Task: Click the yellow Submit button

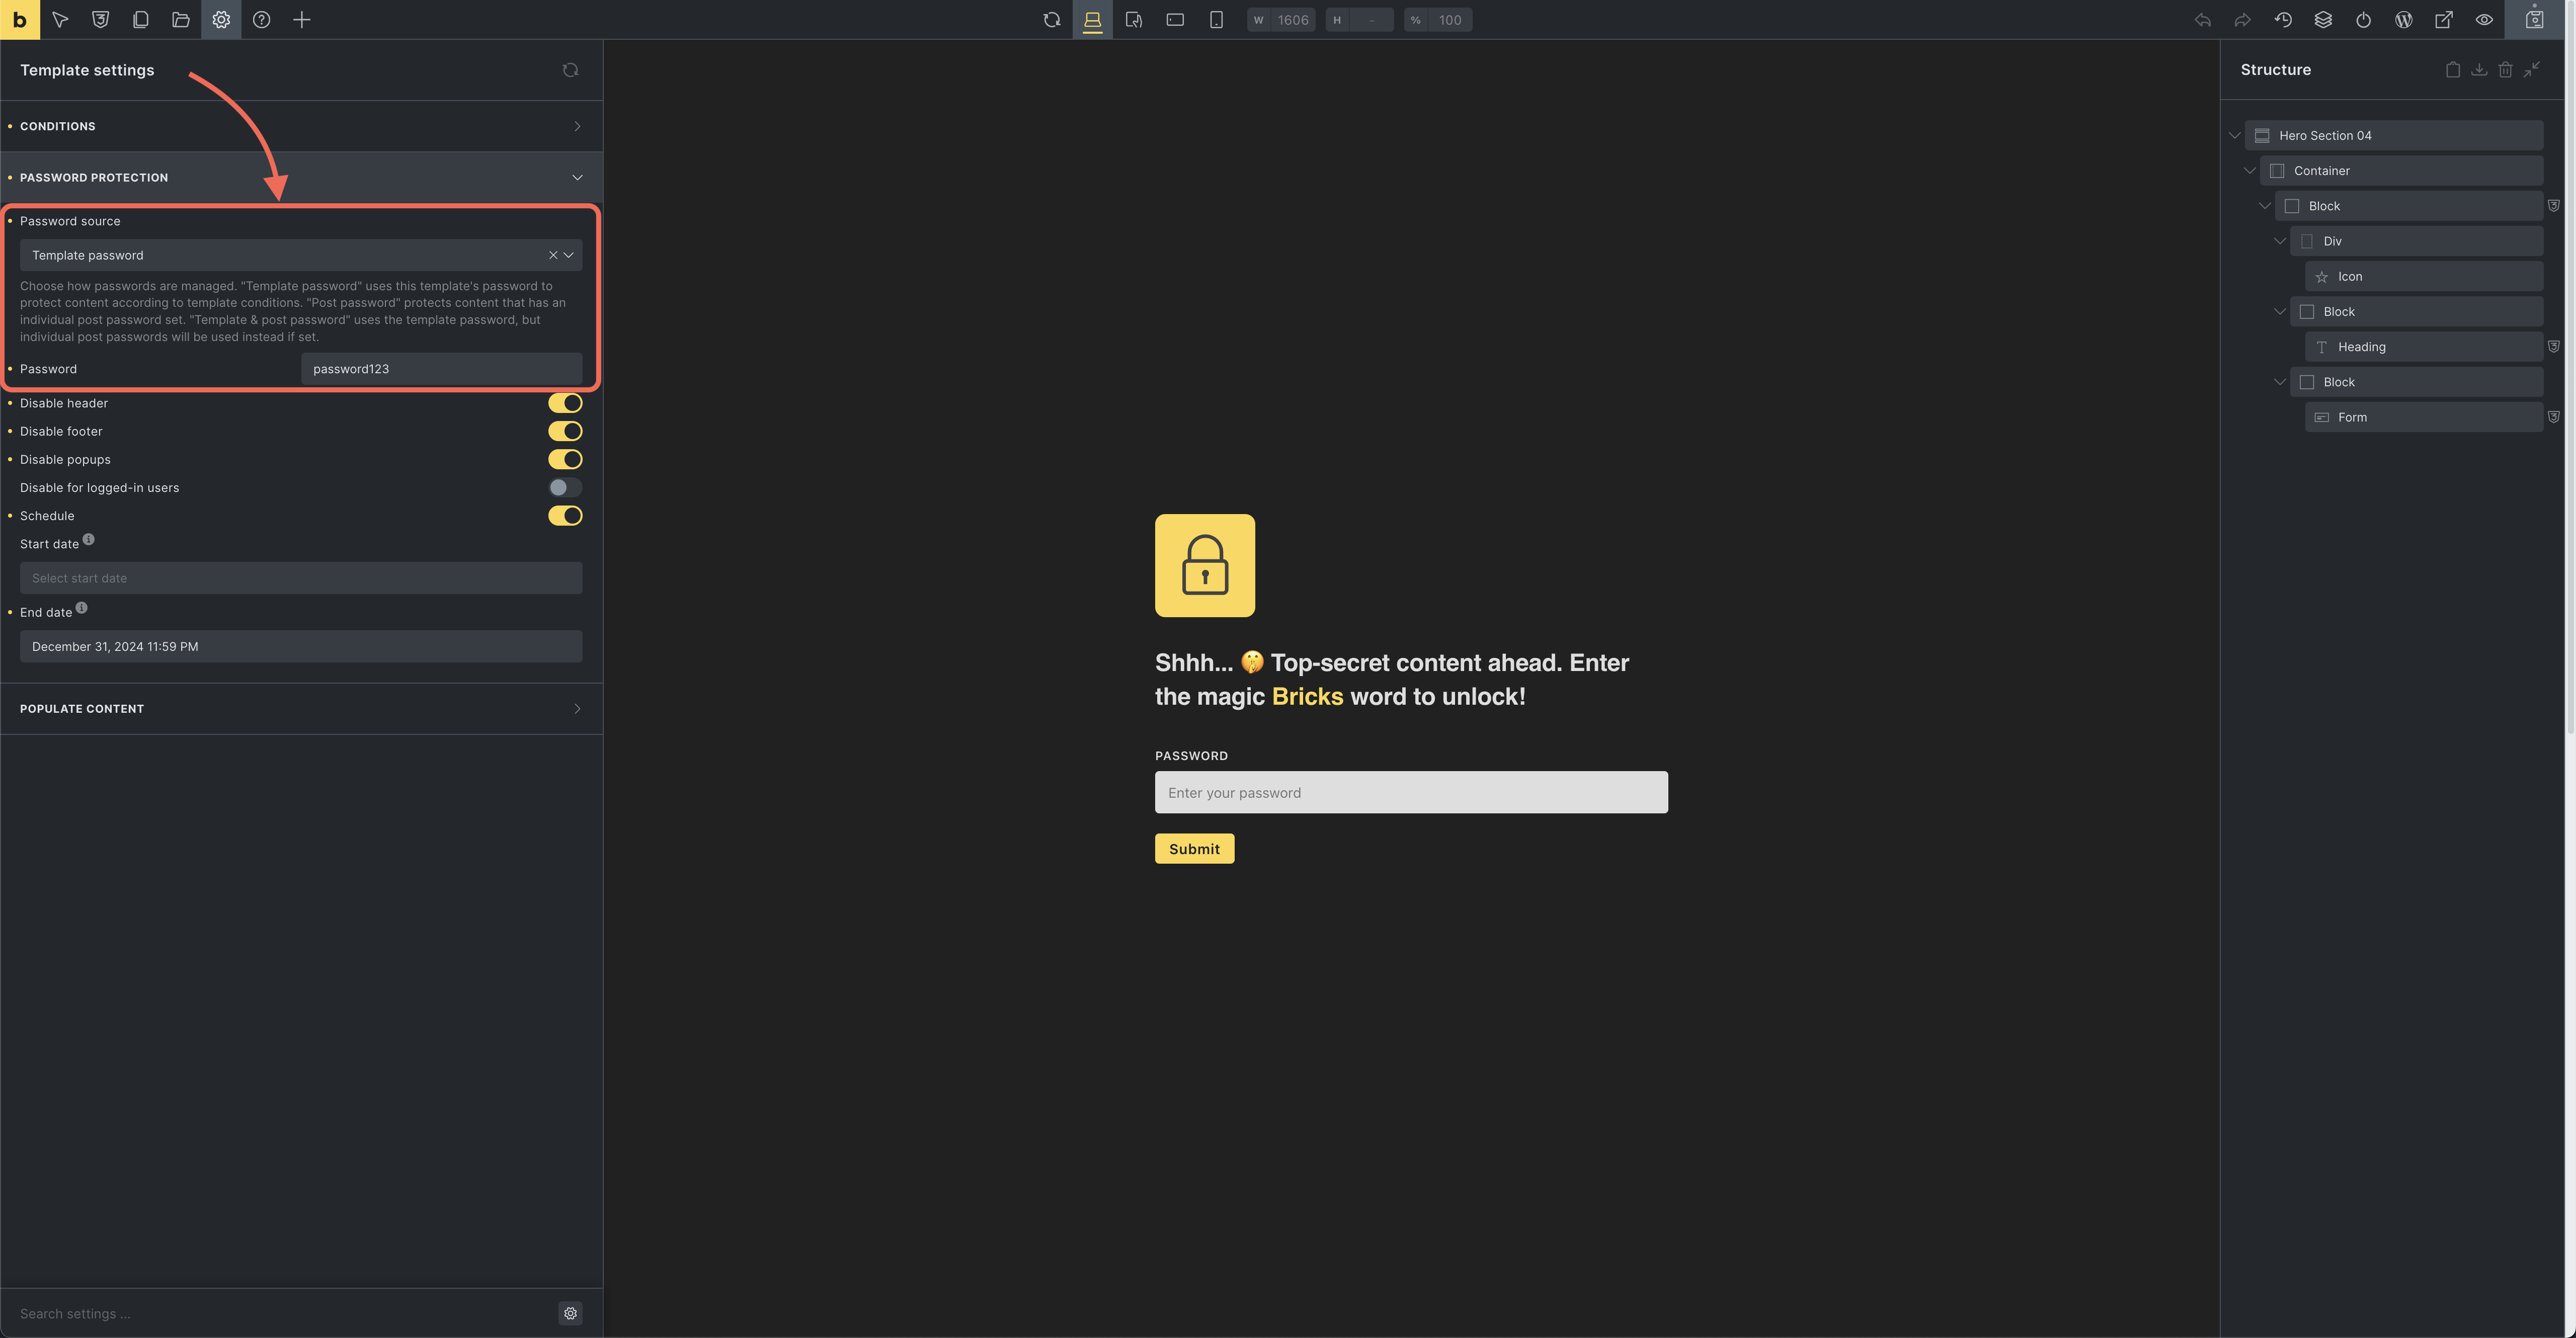Action: 1194,849
